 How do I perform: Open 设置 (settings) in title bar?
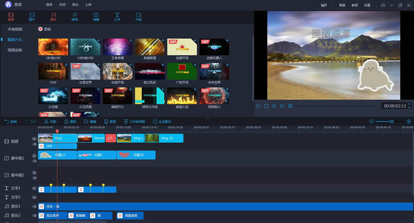click(x=367, y=5)
